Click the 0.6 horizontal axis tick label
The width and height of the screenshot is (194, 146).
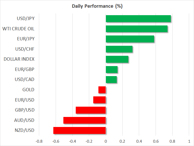coord(156,141)
